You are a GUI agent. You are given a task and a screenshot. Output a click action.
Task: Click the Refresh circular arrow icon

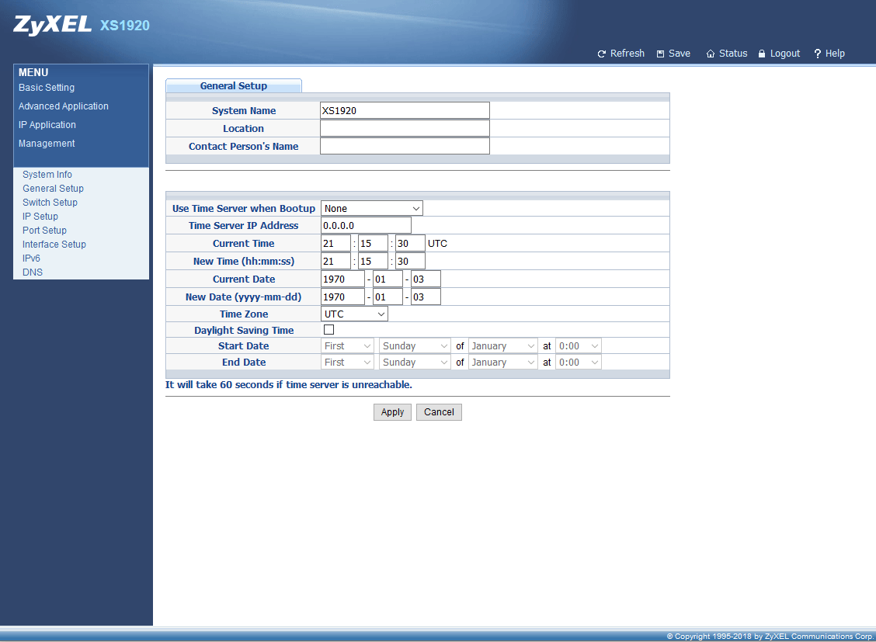pyautogui.click(x=601, y=54)
